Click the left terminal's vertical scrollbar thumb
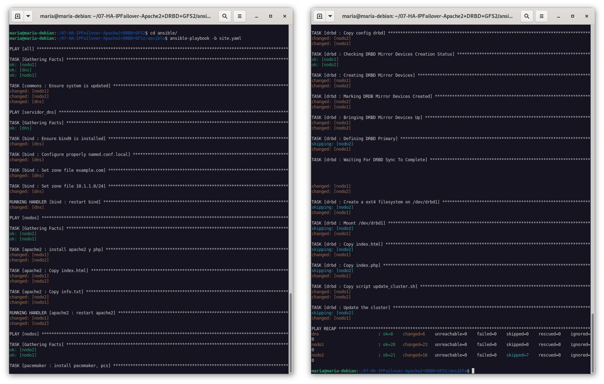604x384 pixels. click(291, 333)
